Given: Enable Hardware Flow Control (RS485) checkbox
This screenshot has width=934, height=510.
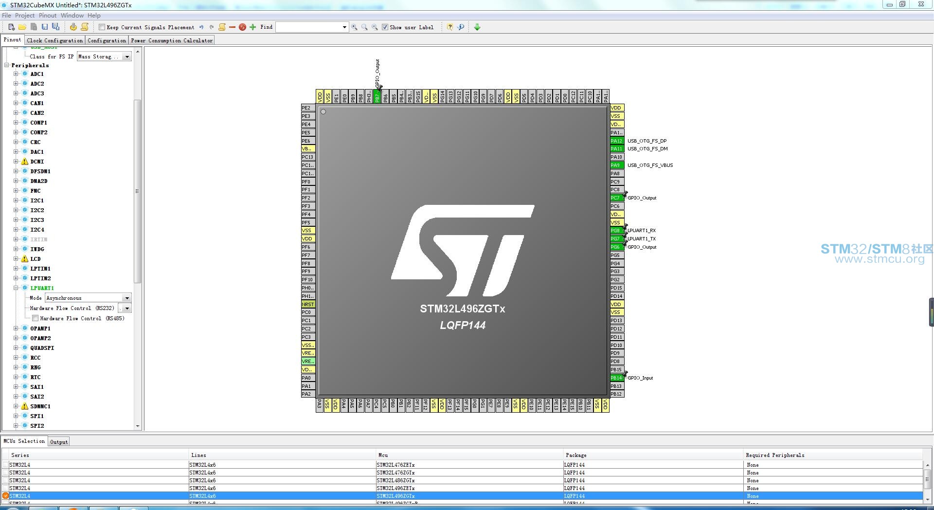Looking at the screenshot, I should point(36,318).
